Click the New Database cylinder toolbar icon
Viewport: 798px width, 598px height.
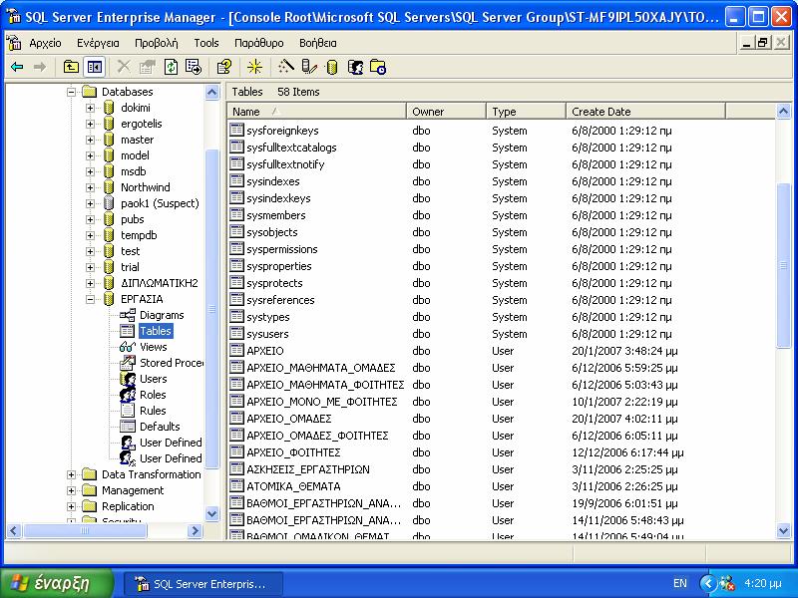coord(331,67)
